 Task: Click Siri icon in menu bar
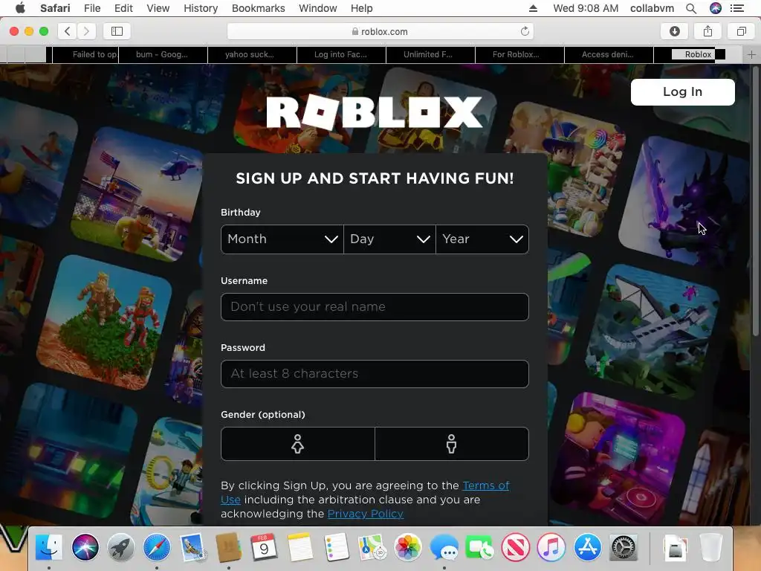coord(716,8)
